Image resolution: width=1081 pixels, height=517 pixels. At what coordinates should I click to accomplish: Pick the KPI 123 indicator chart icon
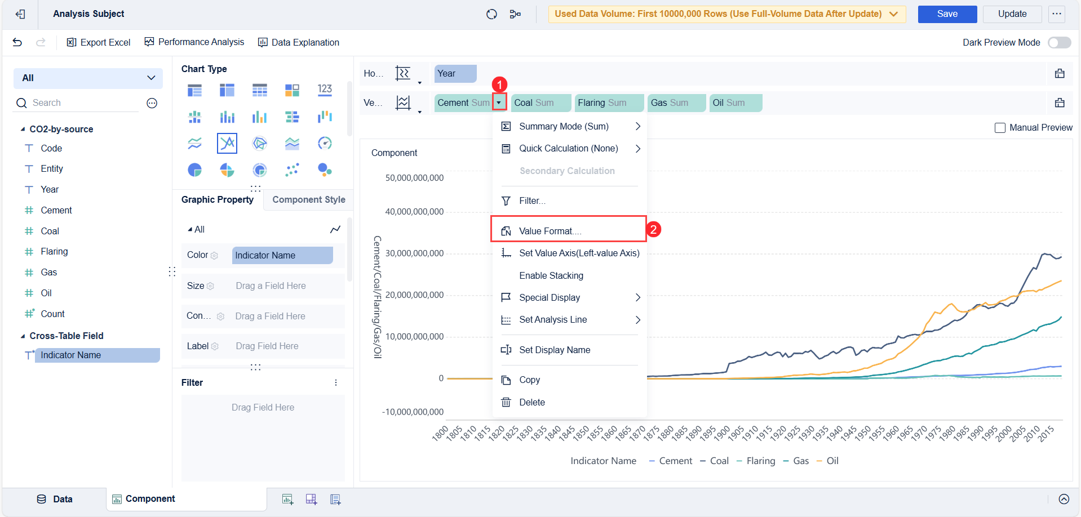pyautogui.click(x=325, y=90)
